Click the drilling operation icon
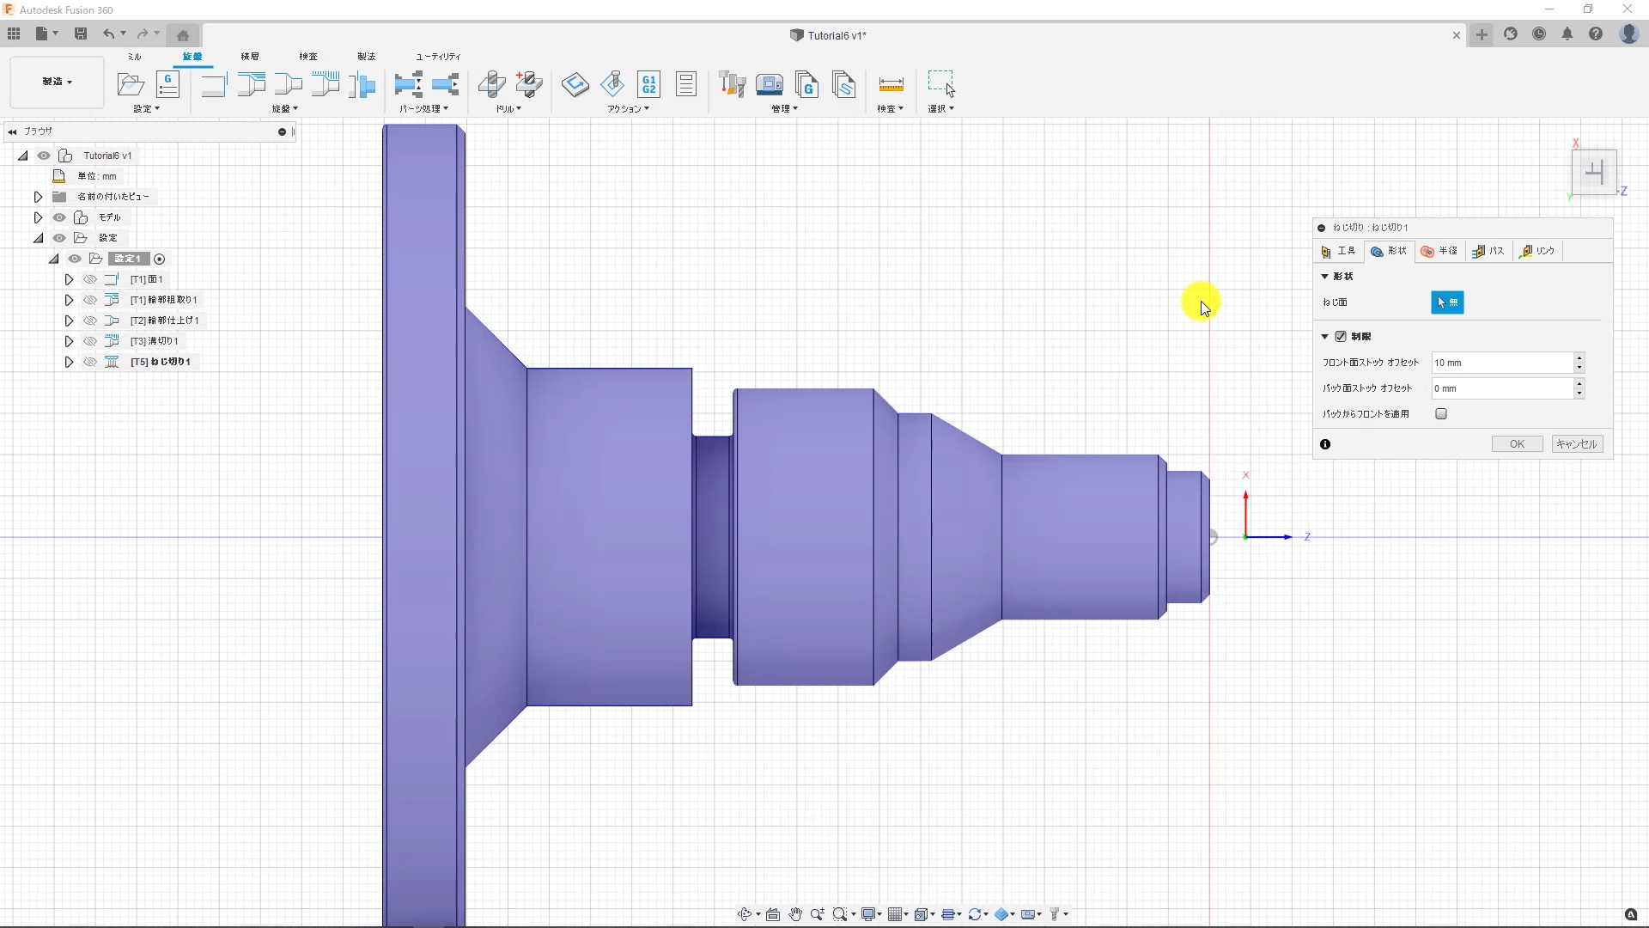The image size is (1649, 928). pyautogui.click(x=491, y=84)
